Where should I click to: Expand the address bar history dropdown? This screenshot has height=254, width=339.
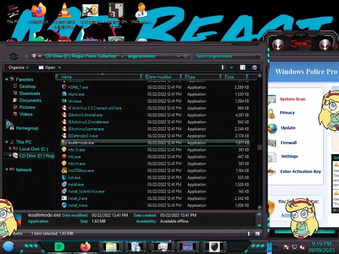point(178,56)
